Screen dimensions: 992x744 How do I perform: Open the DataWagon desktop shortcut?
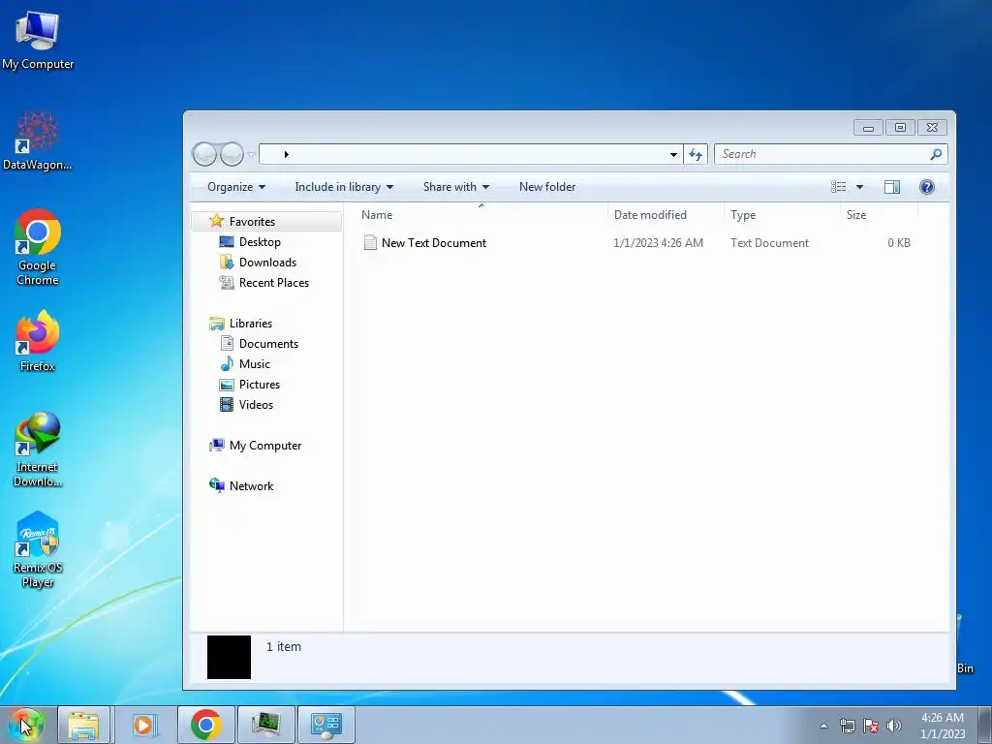click(38, 141)
